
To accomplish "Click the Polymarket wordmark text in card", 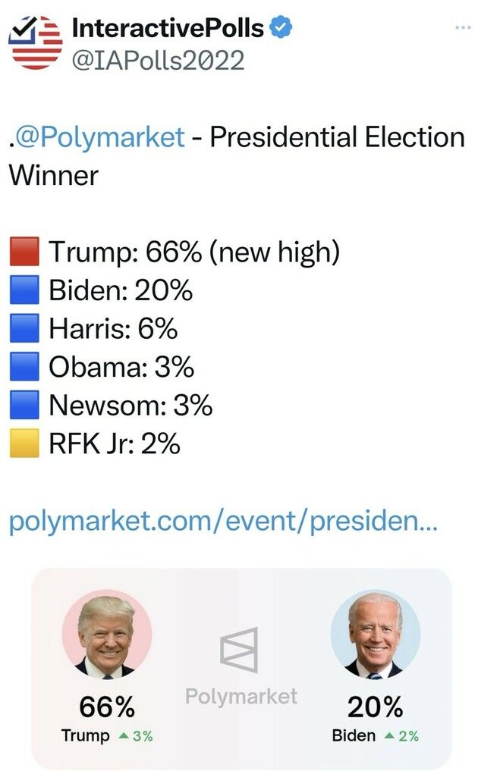I will [x=241, y=696].
